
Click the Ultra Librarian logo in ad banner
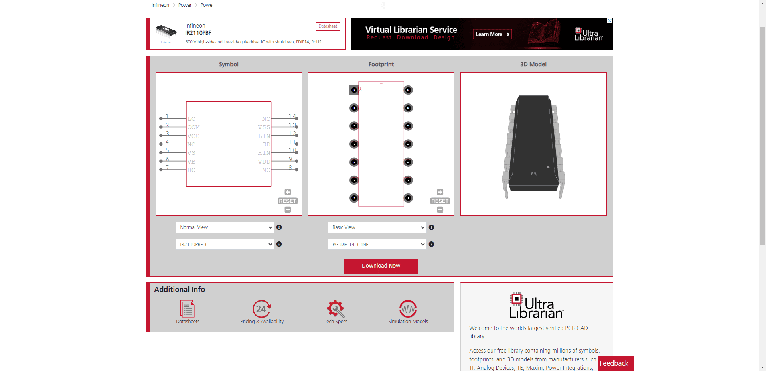tap(588, 34)
